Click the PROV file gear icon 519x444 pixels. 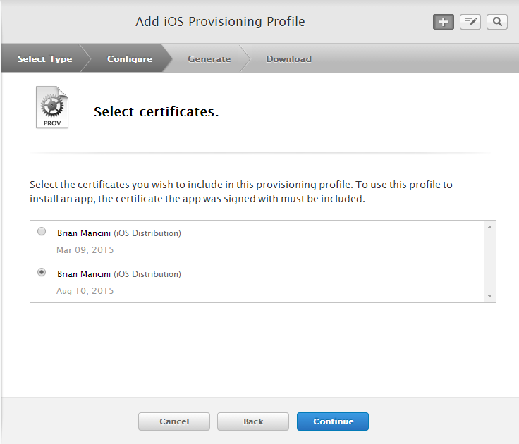pyautogui.click(x=52, y=107)
